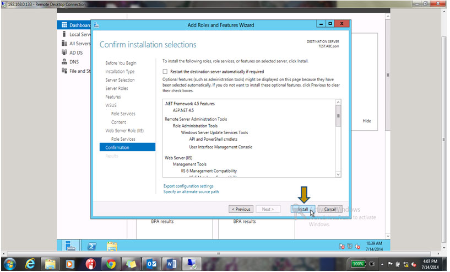Show hidden host tray icons arrow
Screen dimensions: 450x272
point(382,264)
